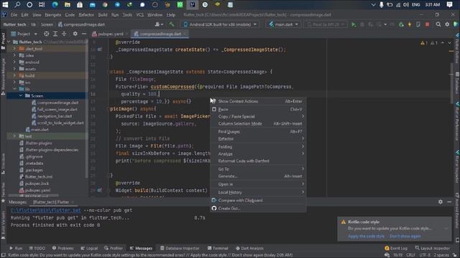This screenshot has height=258, width=460.
Task: Open IDE settings gear in top toolbar
Action: point(447,24)
